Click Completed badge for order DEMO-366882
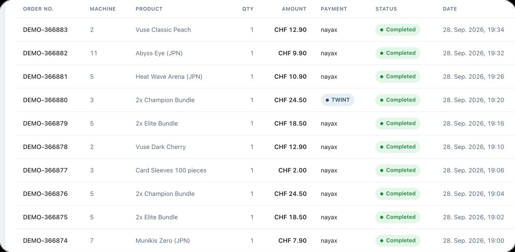The height and width of the screenshot is (252, 515). [398, 53]
